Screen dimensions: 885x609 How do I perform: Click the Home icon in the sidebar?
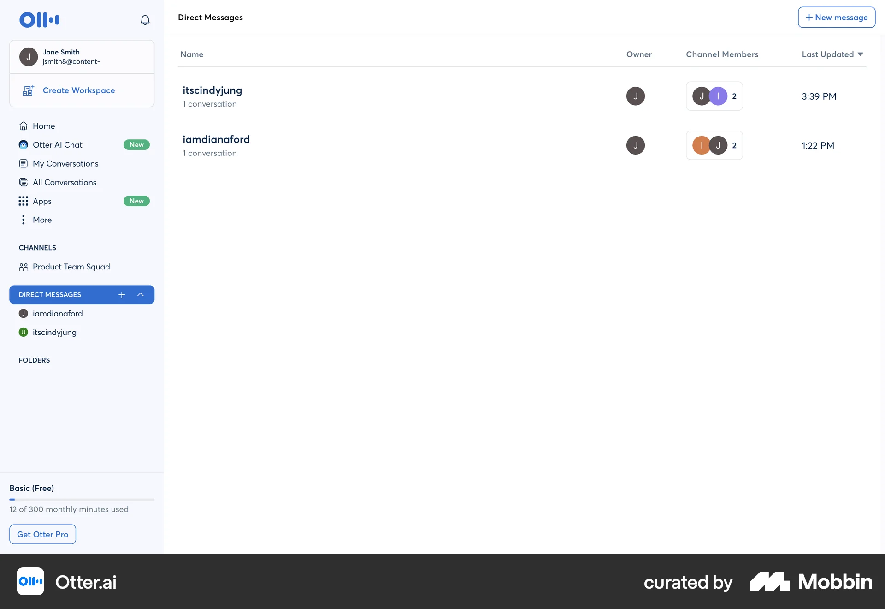pos(23,125)
